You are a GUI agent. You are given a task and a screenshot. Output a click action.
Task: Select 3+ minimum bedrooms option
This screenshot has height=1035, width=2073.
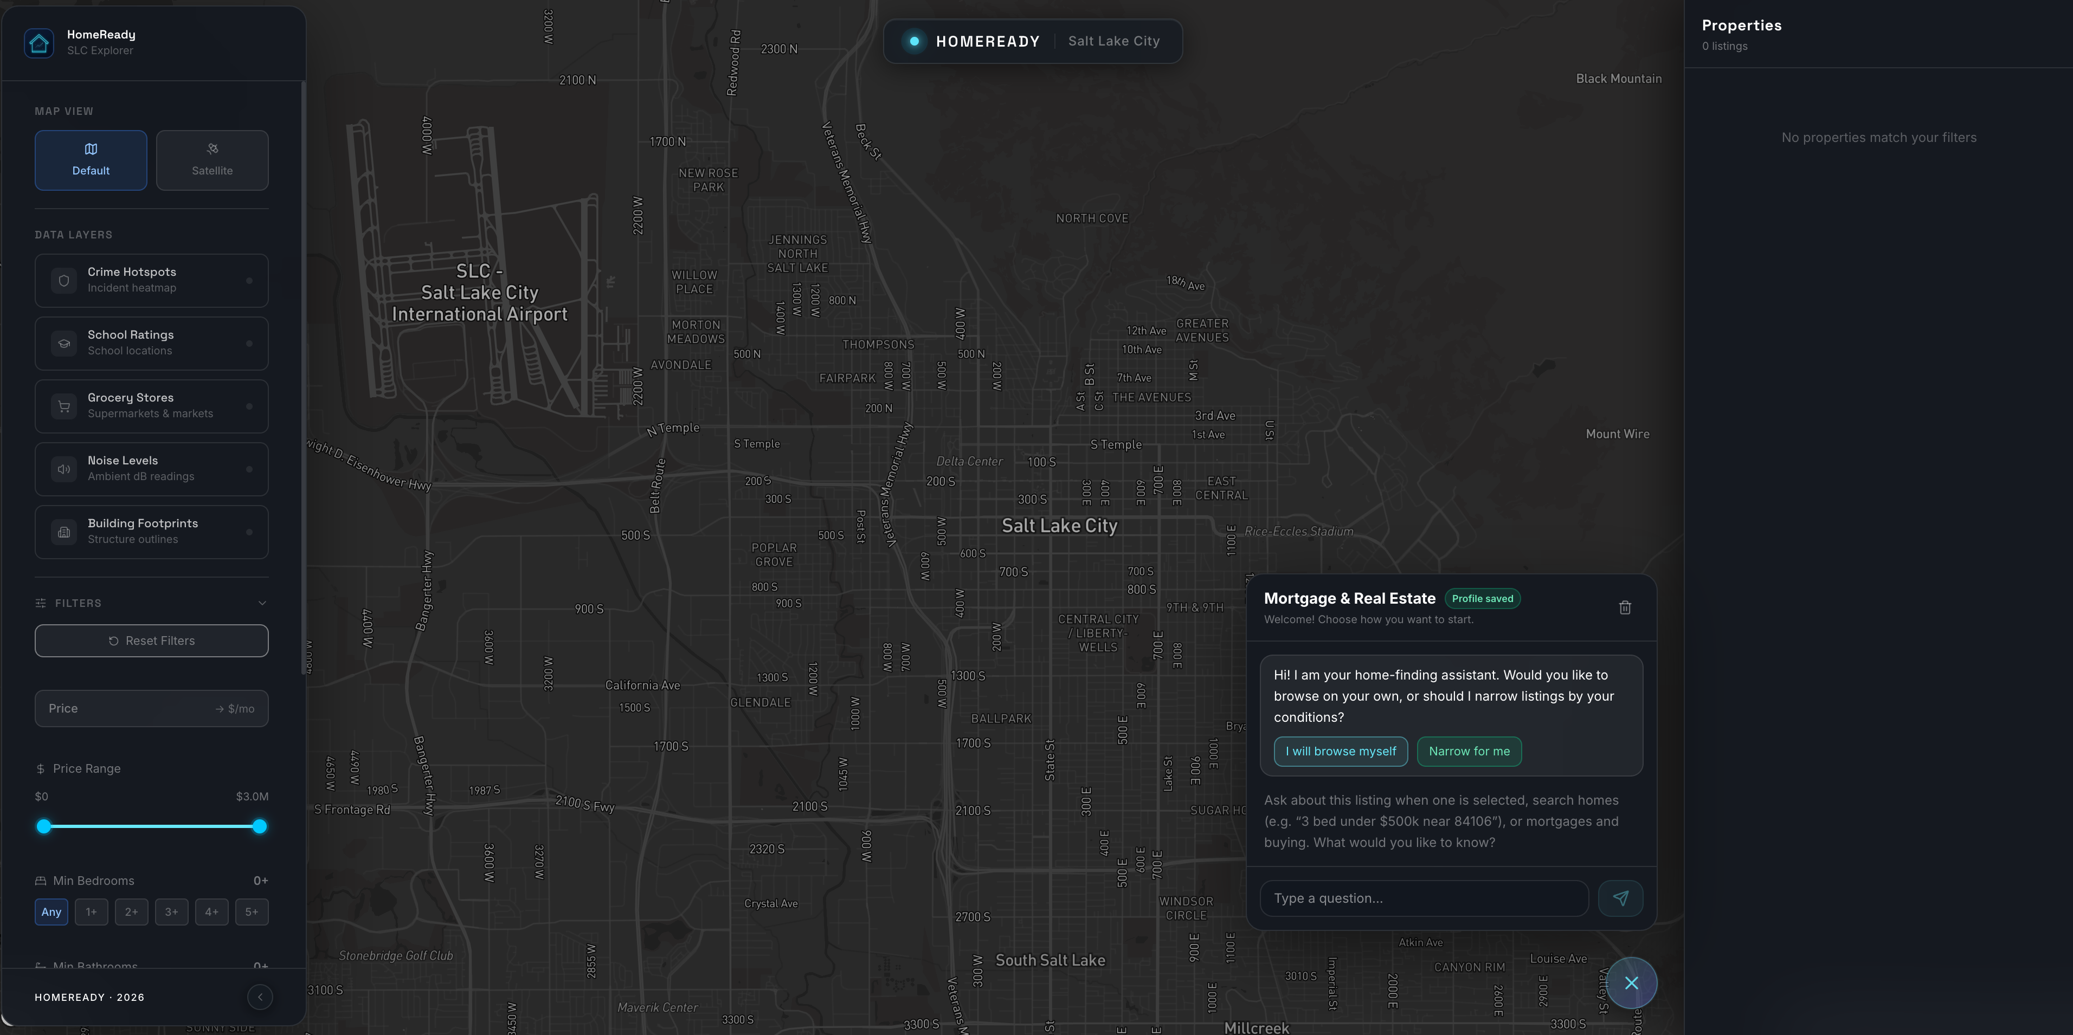point(171,912)
